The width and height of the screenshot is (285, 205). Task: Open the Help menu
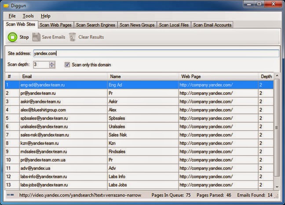(45, 16)
